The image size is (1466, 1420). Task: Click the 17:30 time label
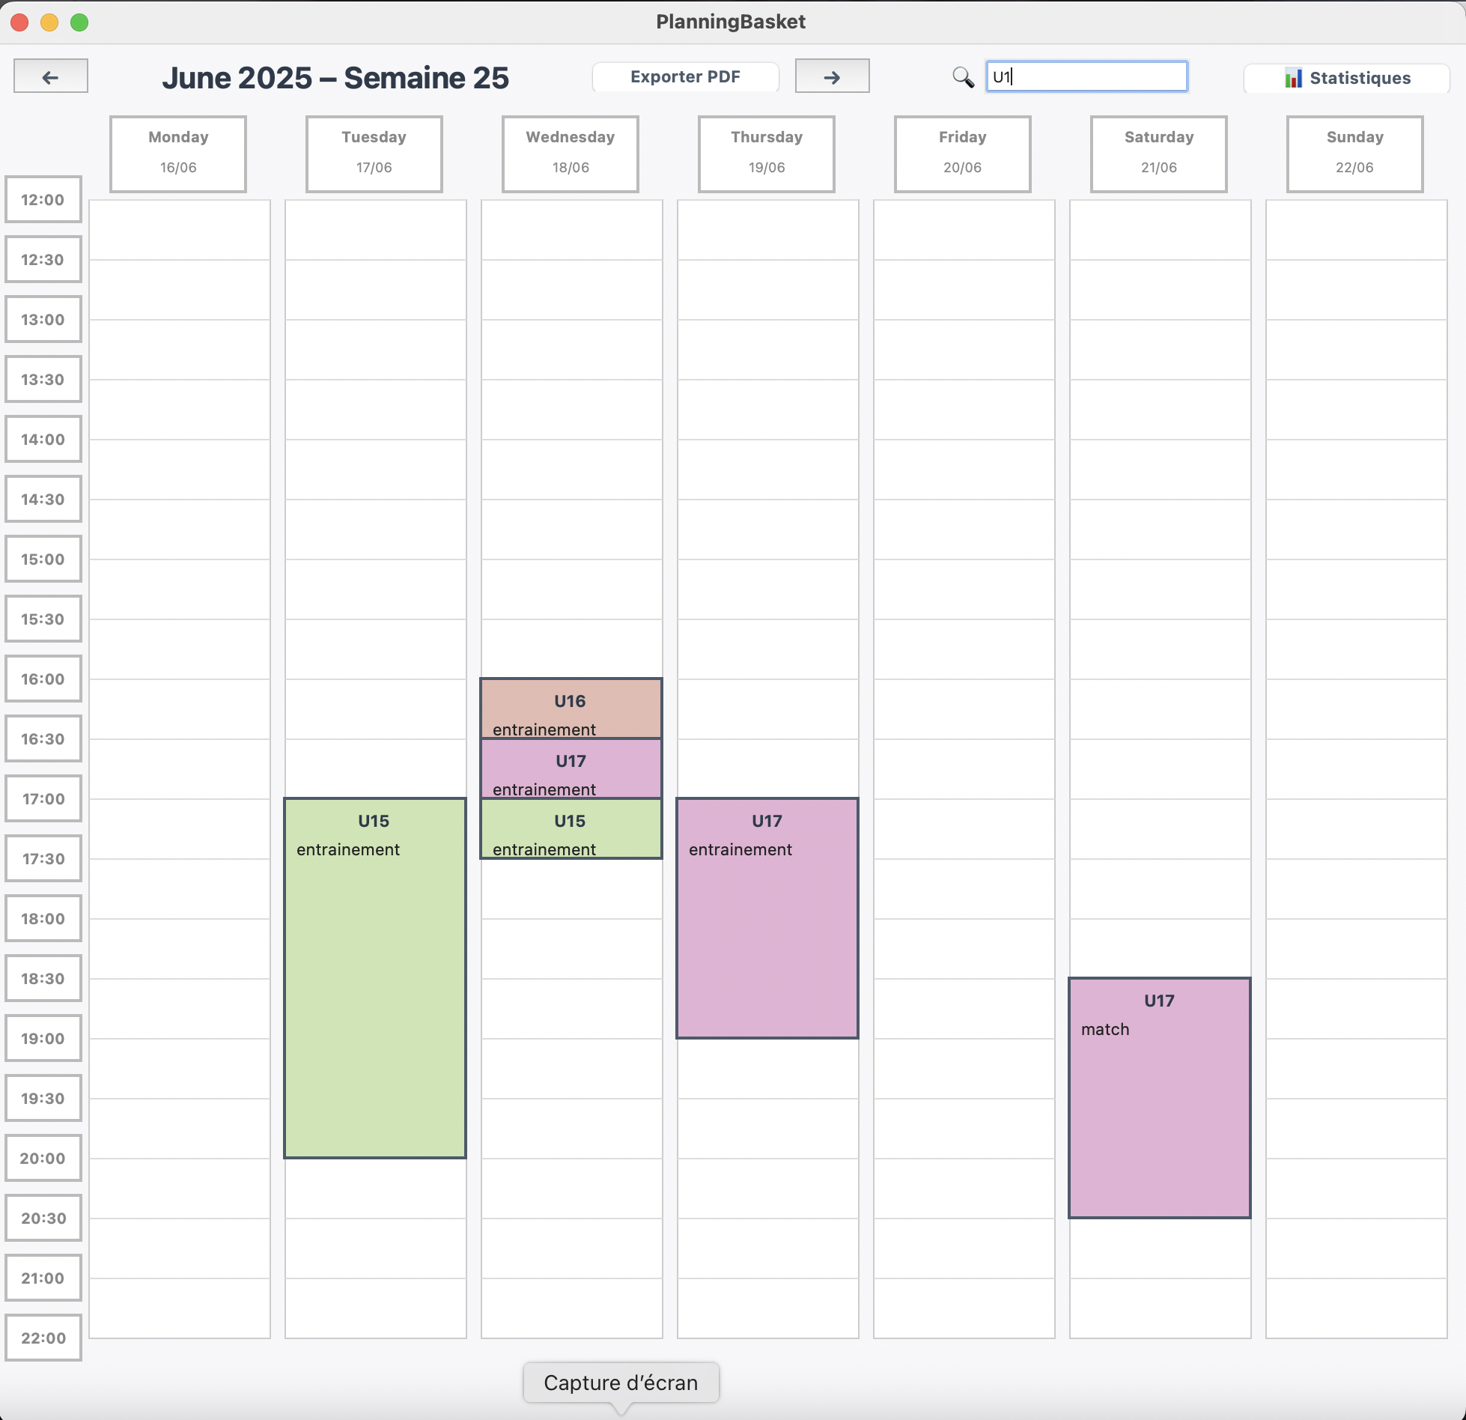pos(43,858)
